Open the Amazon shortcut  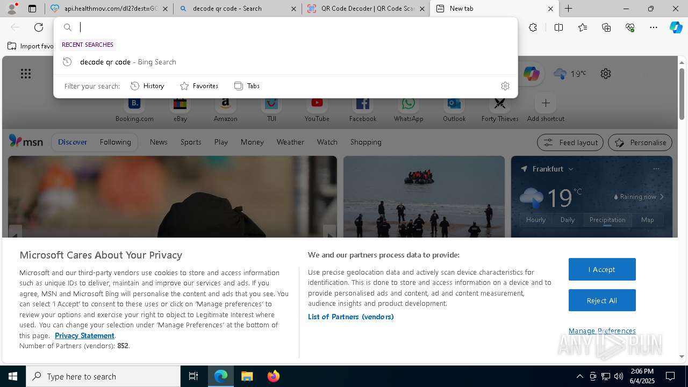[x=226, y=109]
